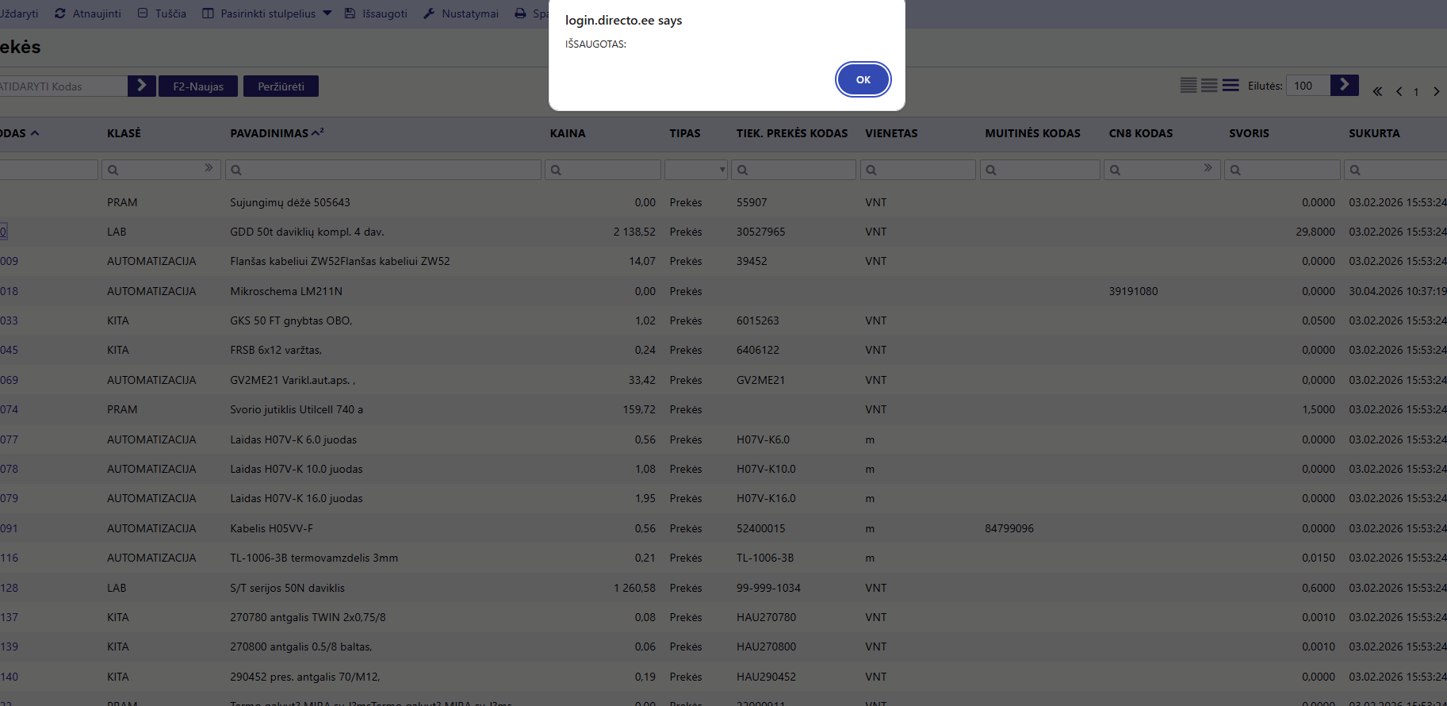The height and width of the screenshot is (706, 1447).
Task: Focus TIEK. PREKĖS KODAS filter field
Action: pos(794,170)
